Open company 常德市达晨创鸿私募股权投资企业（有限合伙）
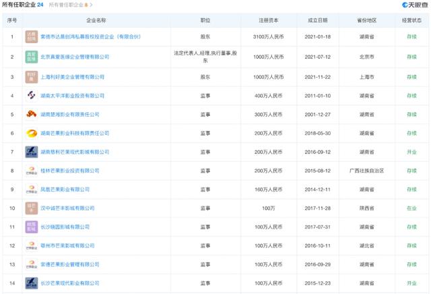This screenshot has width=431, height=294. pyautogui.click(x=90, y=36)
